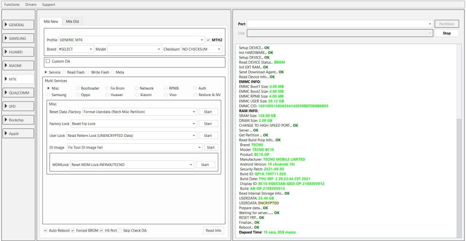The image size is (466, 241).
Task: Open the GENERAL sidebar section
Action: pos(18,25)
